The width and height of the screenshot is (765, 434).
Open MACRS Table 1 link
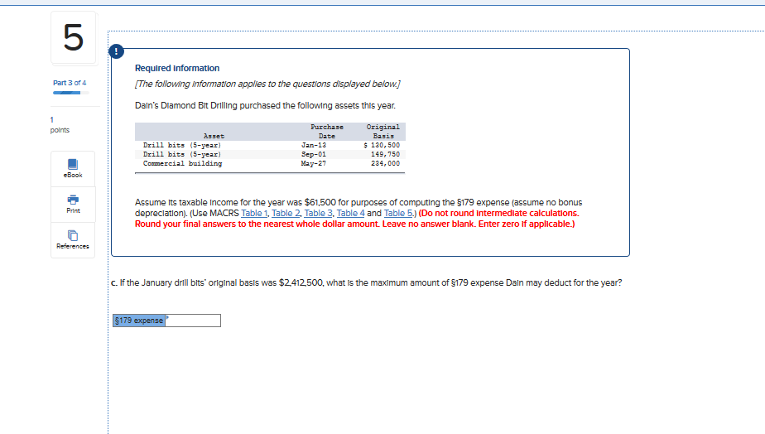[x=254, y=214]
